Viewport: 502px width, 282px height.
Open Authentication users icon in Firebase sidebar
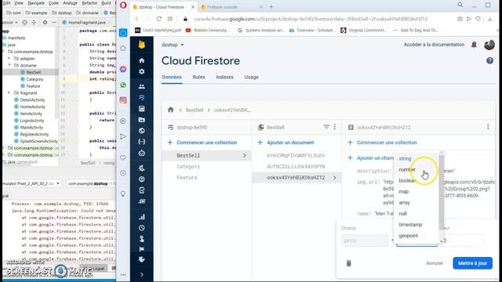pyautogui.click(x=141, y=87)
